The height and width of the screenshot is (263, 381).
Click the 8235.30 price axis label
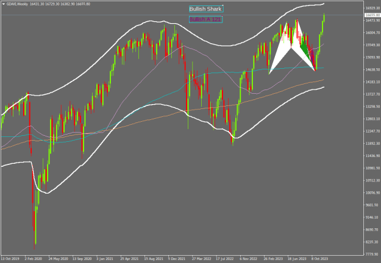[372, 242]
